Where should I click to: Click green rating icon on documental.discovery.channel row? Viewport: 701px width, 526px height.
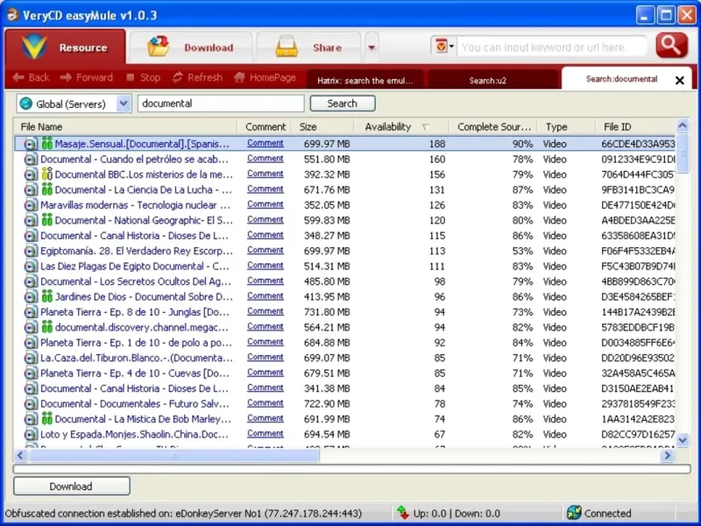[47, 327]
